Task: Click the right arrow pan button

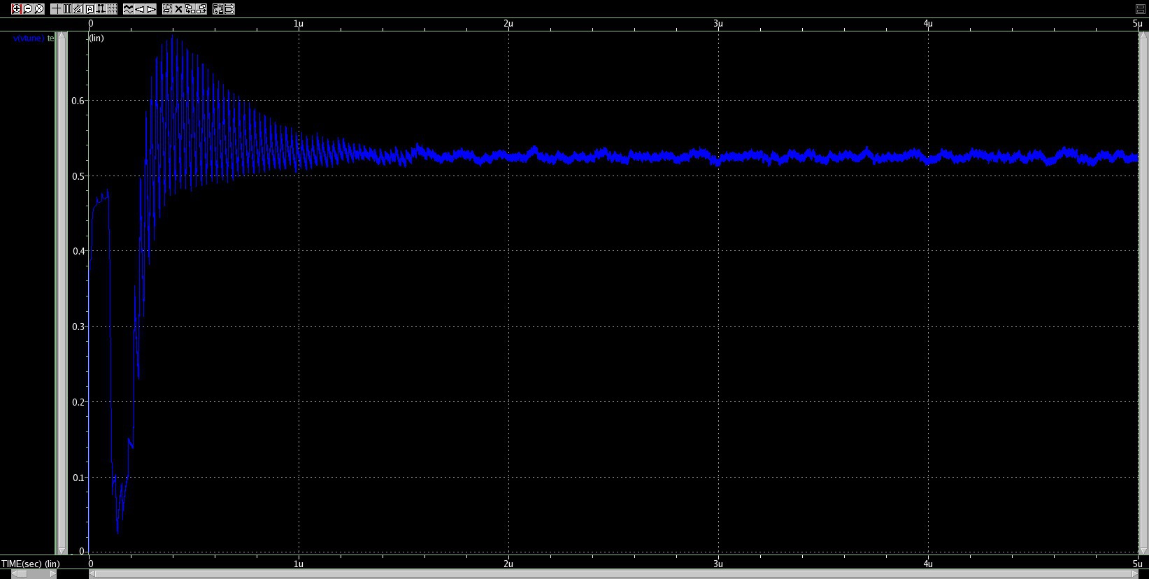Action: pyautogui.click(x=151, y=9)
